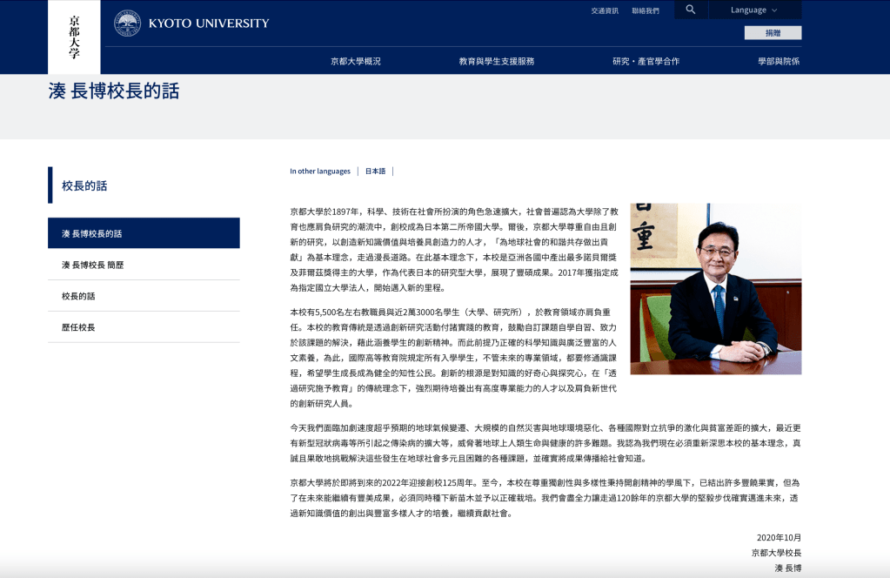Open the 教育與學生支援服務 menu

click(497, 61)
